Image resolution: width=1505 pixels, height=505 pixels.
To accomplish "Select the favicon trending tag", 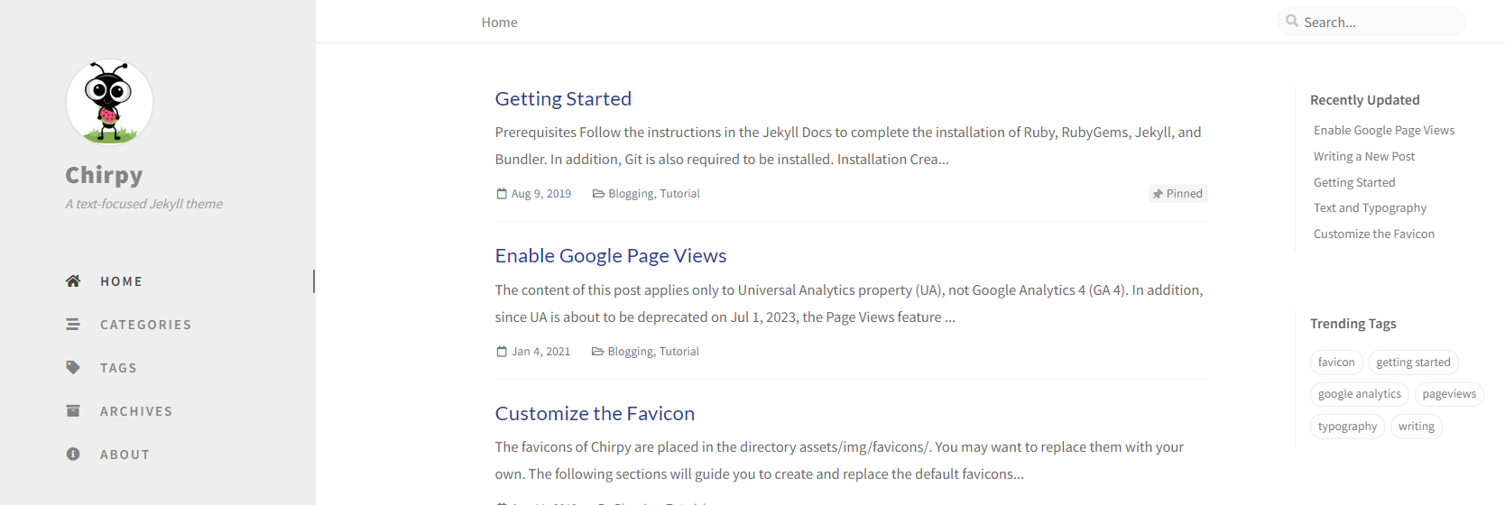I will tap(1335, 363).
